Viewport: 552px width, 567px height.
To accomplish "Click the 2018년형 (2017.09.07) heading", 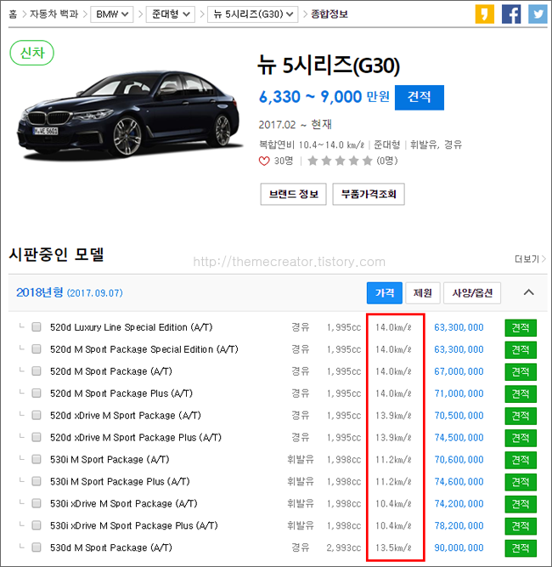I will tap(70, 292).
